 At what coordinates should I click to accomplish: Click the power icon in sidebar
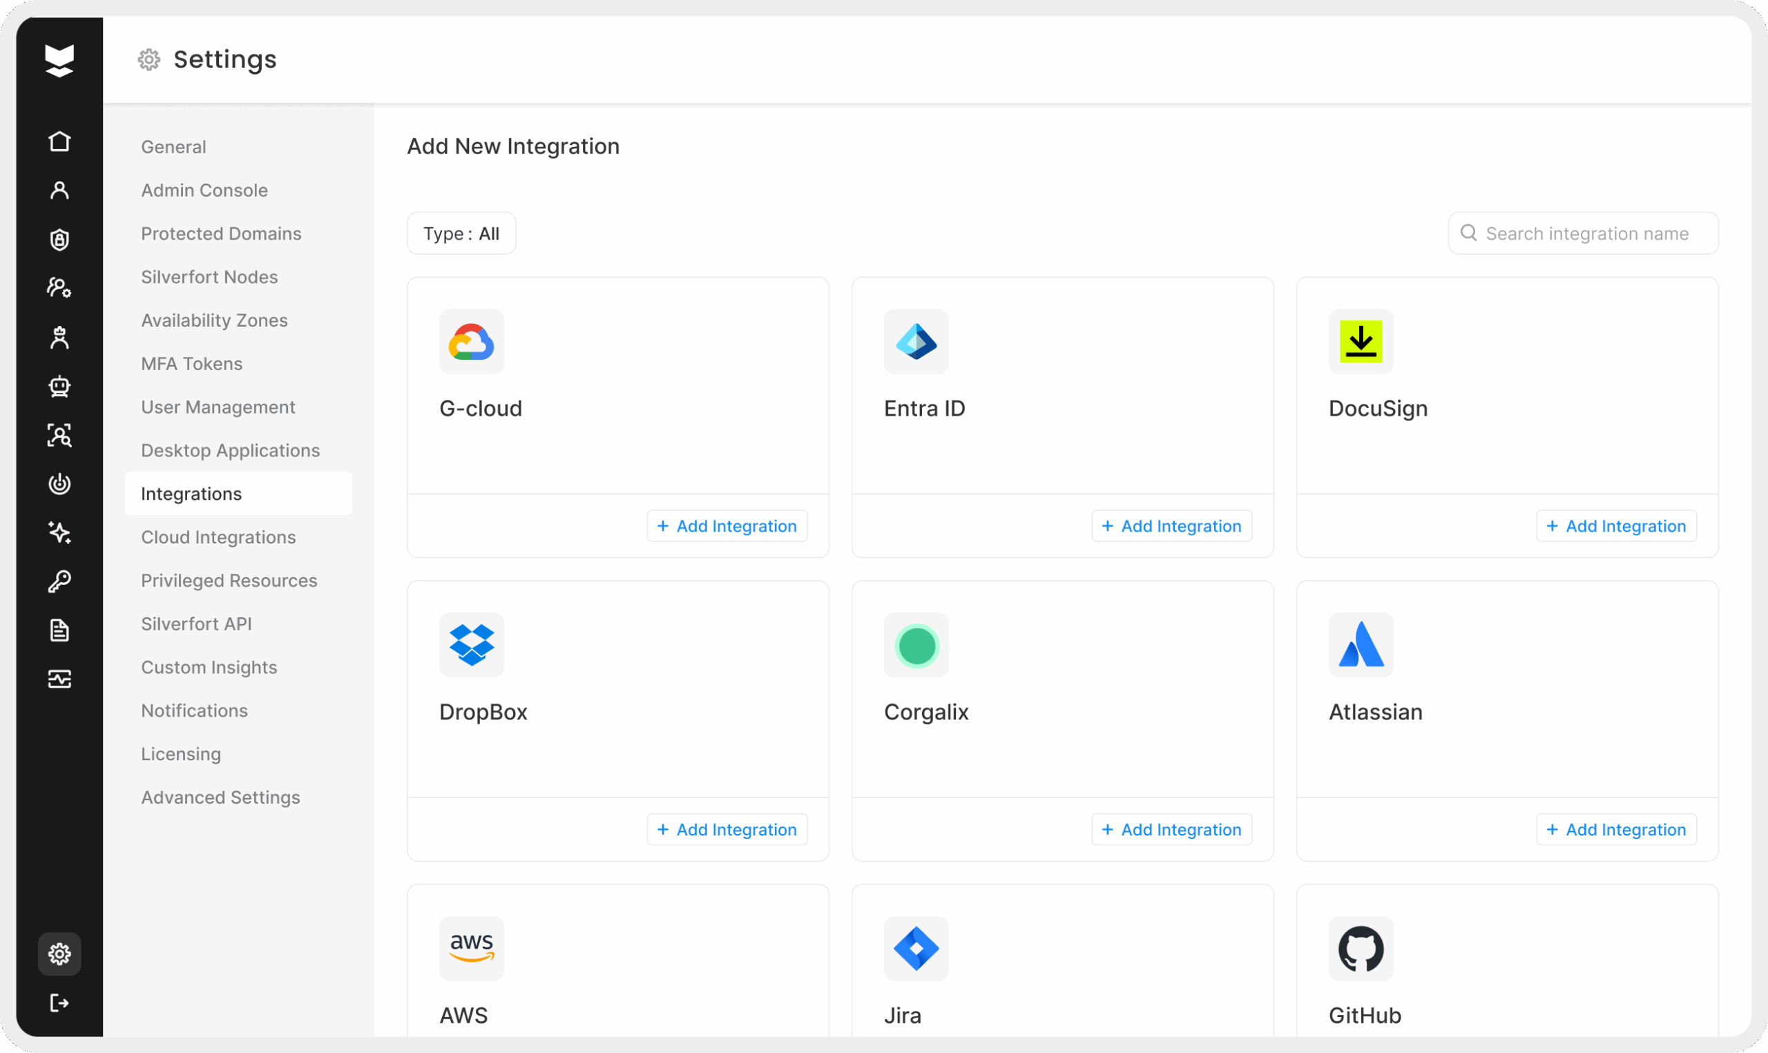(x=59, y=484)
